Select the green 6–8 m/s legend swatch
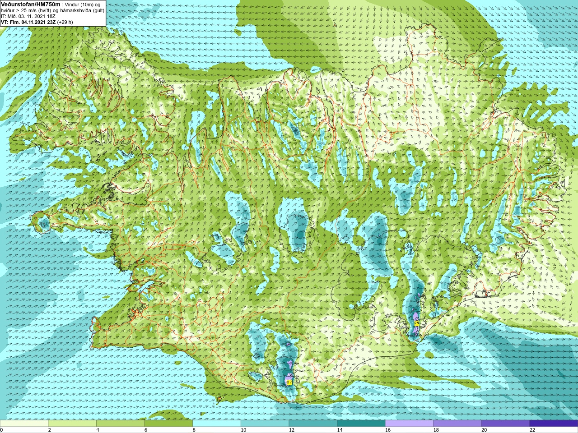The height and width of the screenshot is (433, 578). click(168, 424)
